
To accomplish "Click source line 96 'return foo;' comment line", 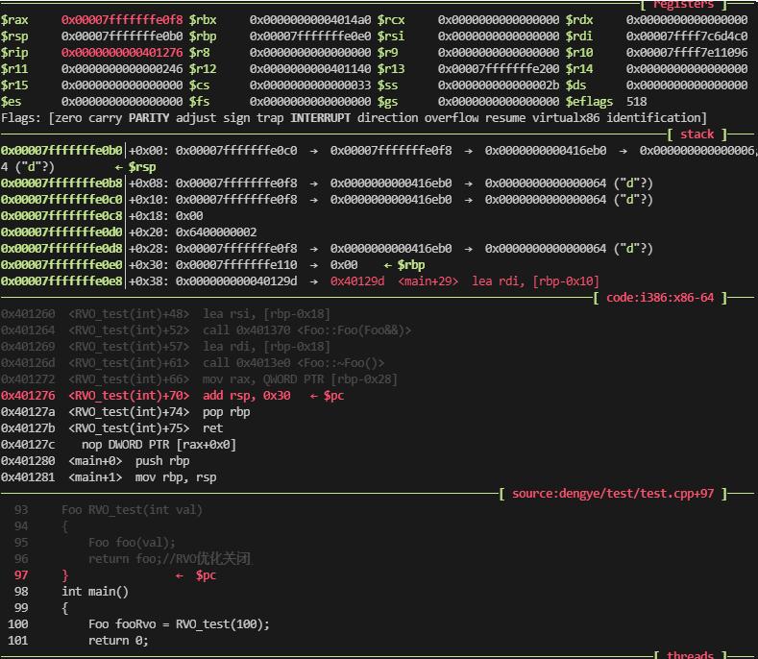I will (x=170, y=559).
